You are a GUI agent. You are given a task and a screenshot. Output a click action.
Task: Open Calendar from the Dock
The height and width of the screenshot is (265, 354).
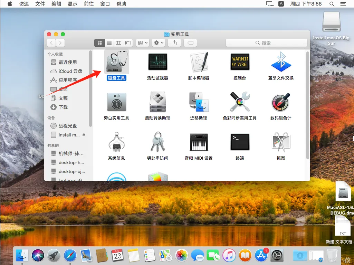point(117,256)
